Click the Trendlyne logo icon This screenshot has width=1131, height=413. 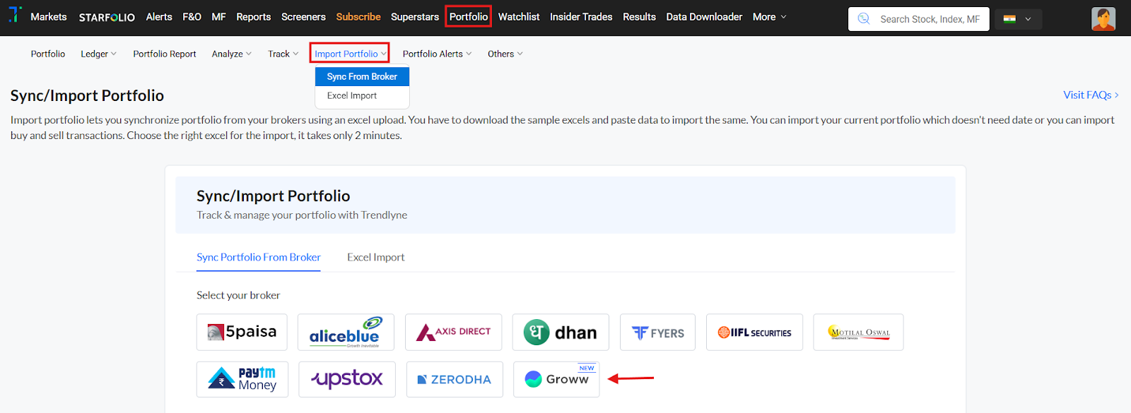[x=15, y=15]
